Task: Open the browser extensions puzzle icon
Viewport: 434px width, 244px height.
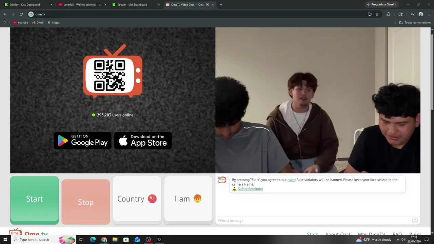Action: [389, 14]
